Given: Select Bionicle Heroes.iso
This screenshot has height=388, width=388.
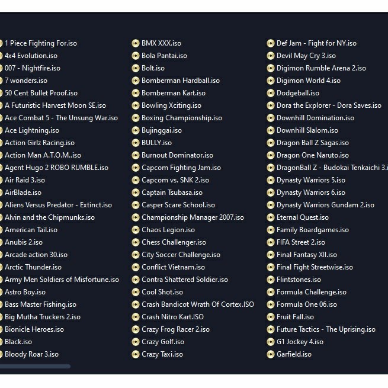Looking at the screenshot, I should [x=34, y=329].
